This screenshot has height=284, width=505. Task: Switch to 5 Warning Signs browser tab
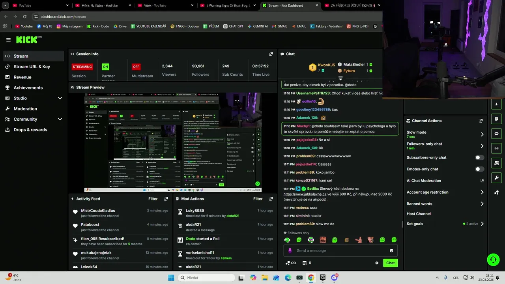[x=228, y=6]
